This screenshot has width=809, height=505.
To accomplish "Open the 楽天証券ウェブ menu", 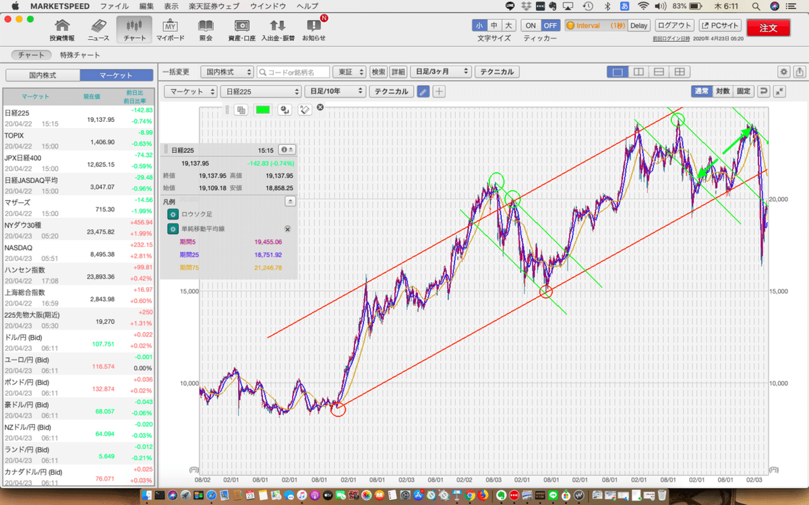I will (215, 5).
